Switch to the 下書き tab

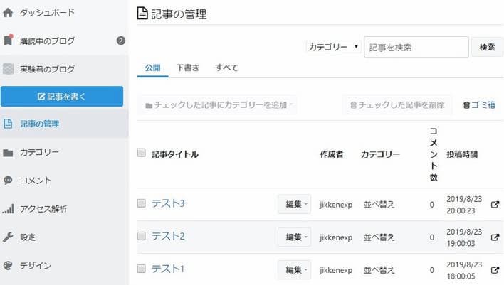(188, 68)
